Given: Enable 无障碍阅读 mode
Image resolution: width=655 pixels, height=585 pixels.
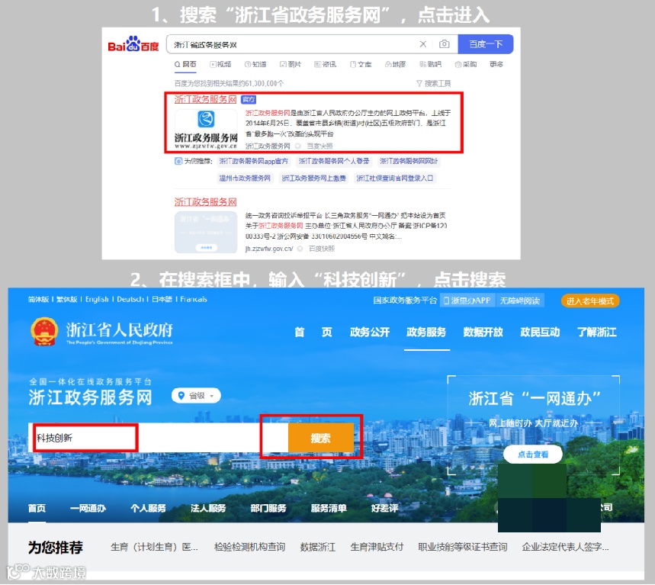Looking at the screenshot, I should (520, 301).
